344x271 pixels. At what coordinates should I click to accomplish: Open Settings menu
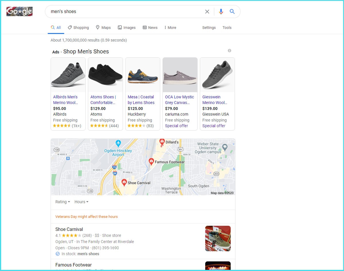pos(209,28)
